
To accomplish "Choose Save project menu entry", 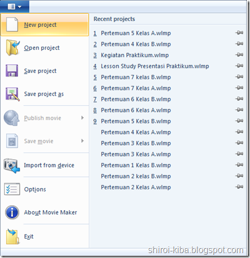I will 45,71.
